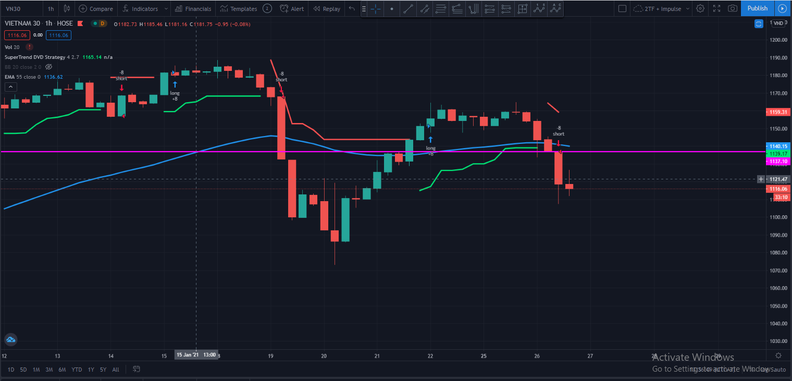792x381 pixels.
Task: Create a new Alert
Action: pyautogui.click(x=292, y=8)
